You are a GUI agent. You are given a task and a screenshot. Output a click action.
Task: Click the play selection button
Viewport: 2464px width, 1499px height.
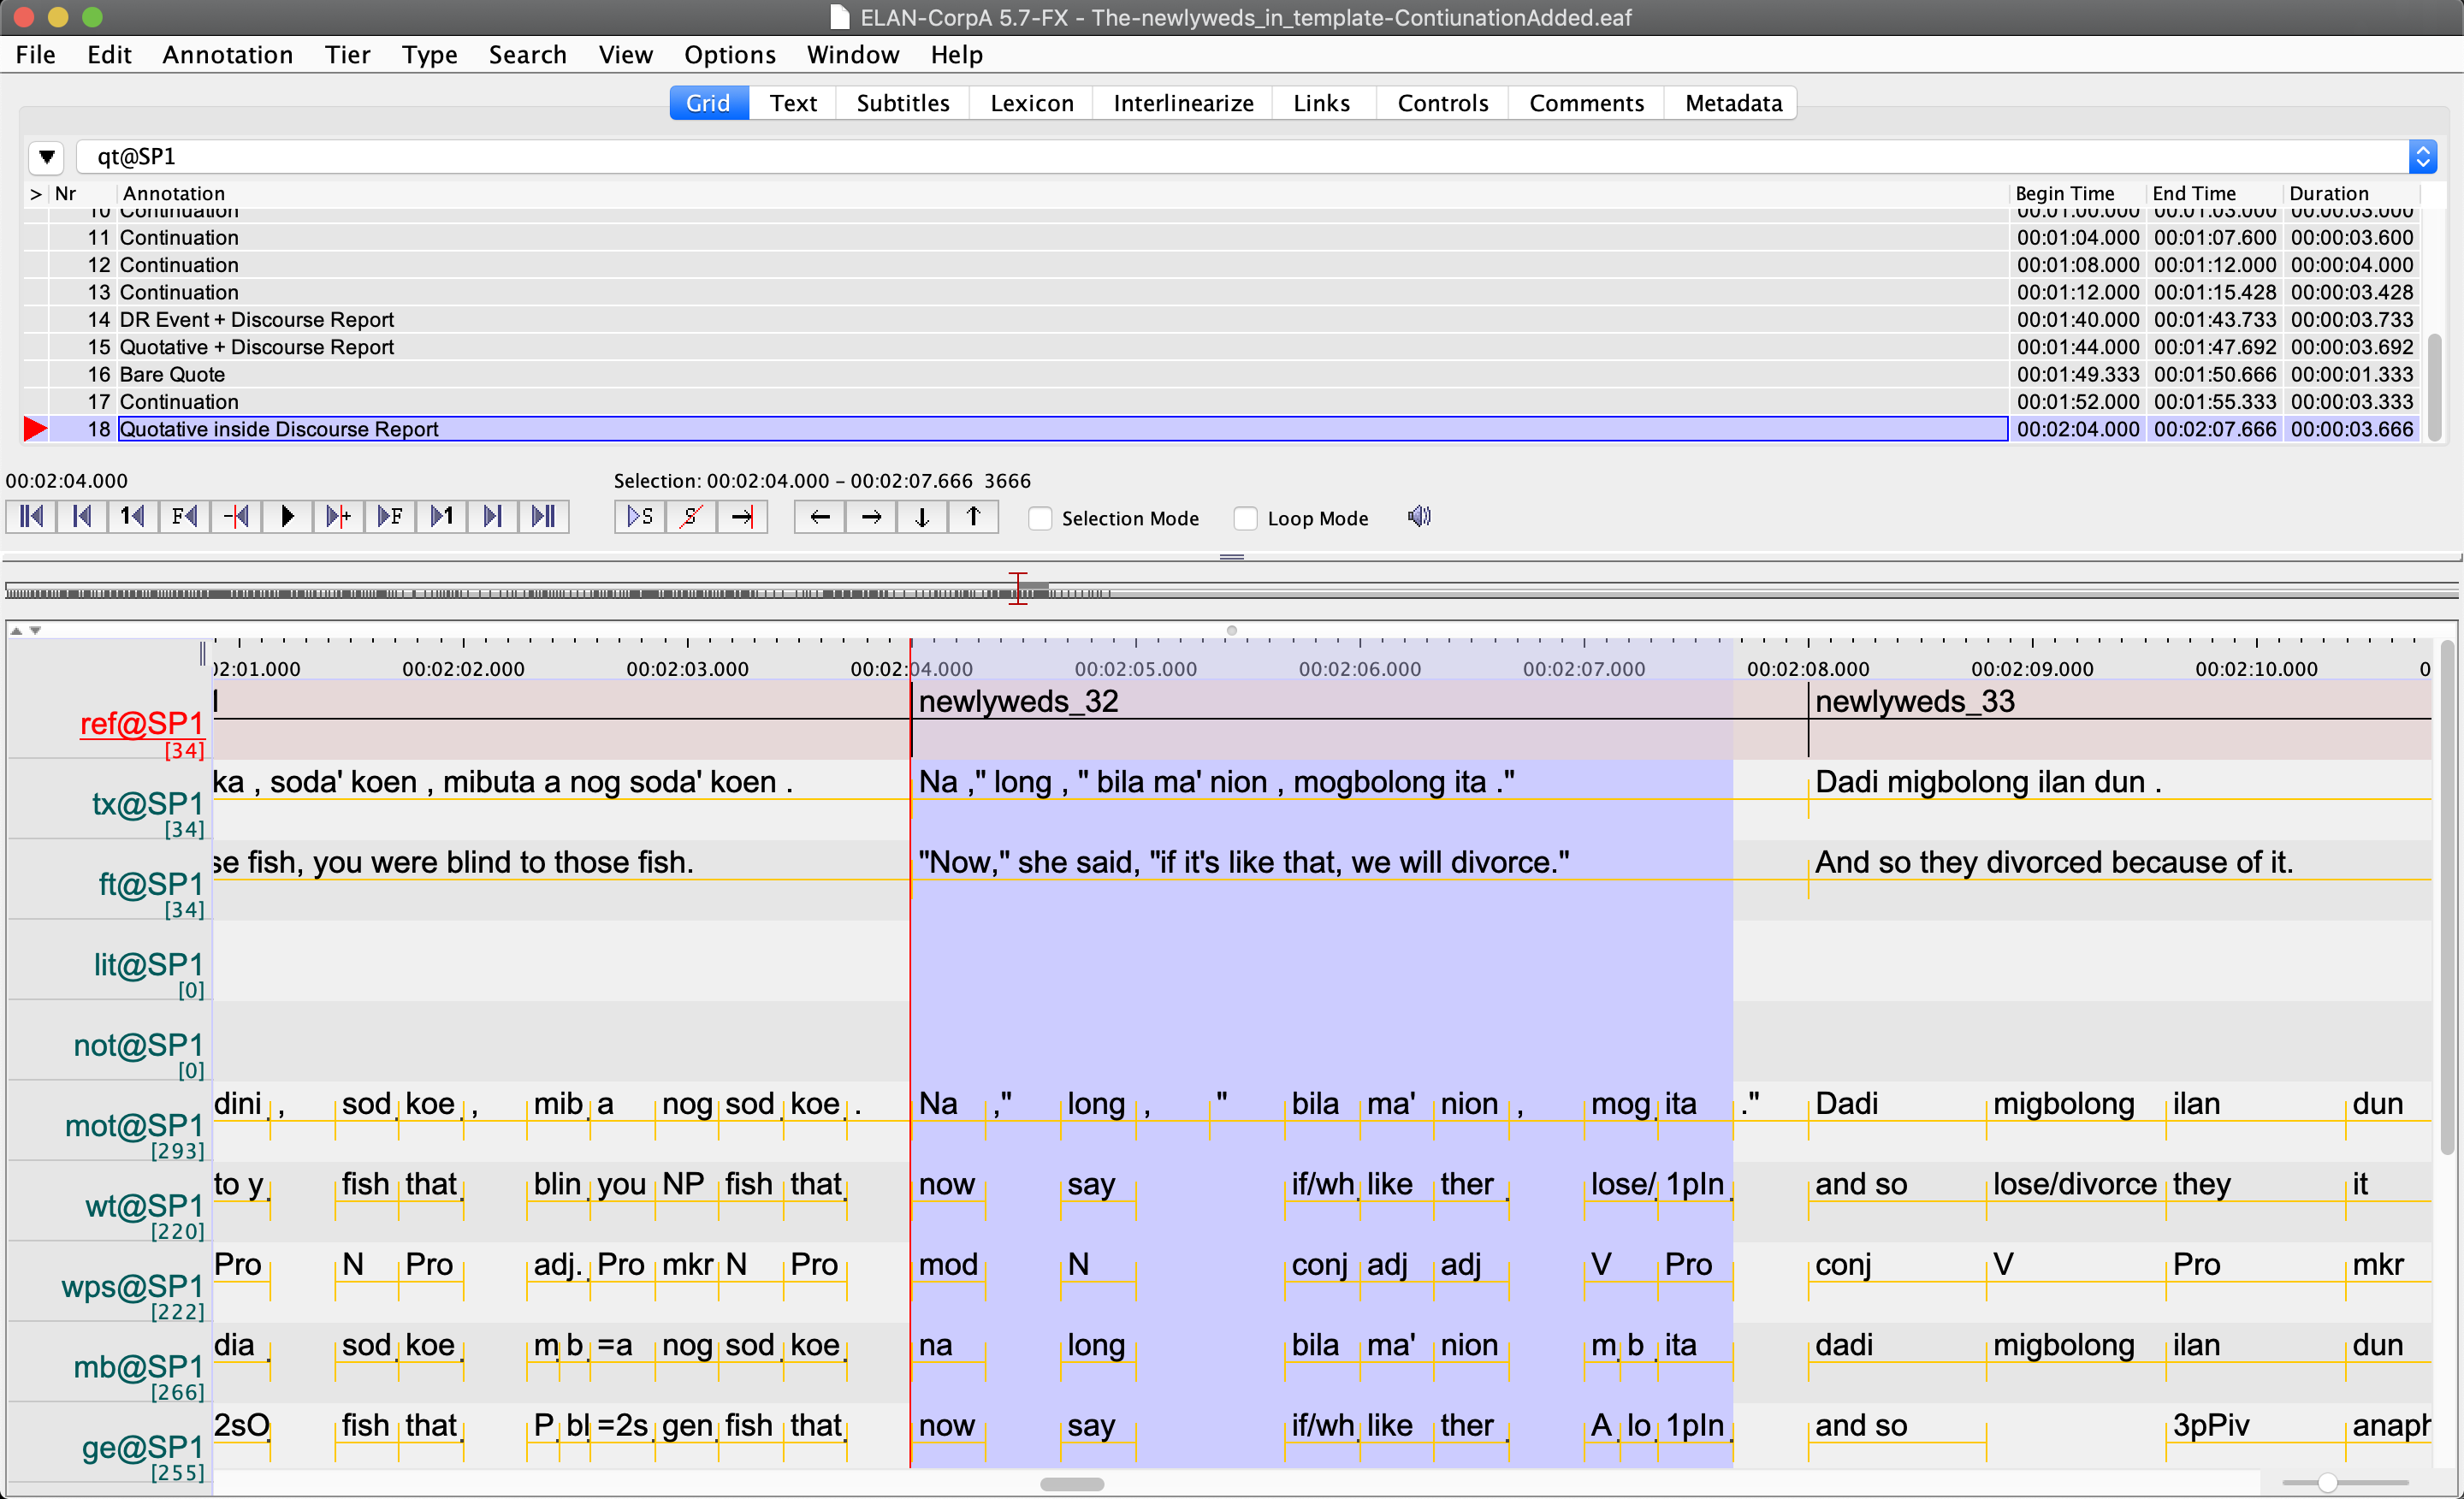coord(640,517)
